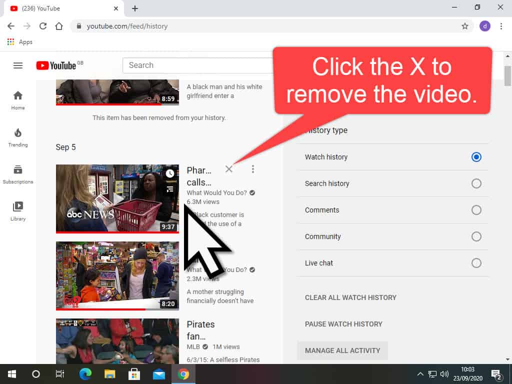This screenshot has height=384, width=512.
Task: Bookmark this page with the star icon
Action: coord(464,26)
